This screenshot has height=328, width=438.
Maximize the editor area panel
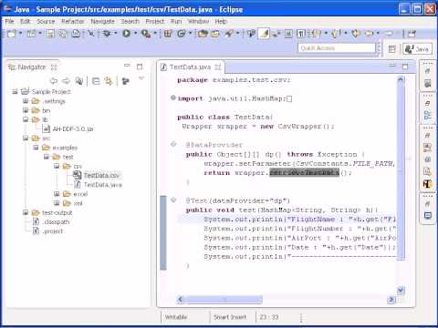(x=405, y=67)
